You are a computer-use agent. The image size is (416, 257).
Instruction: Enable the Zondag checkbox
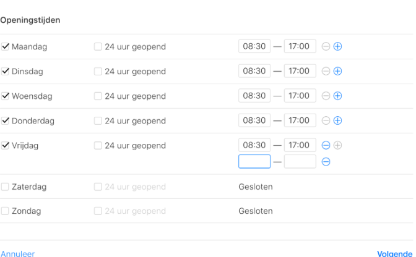6,211
